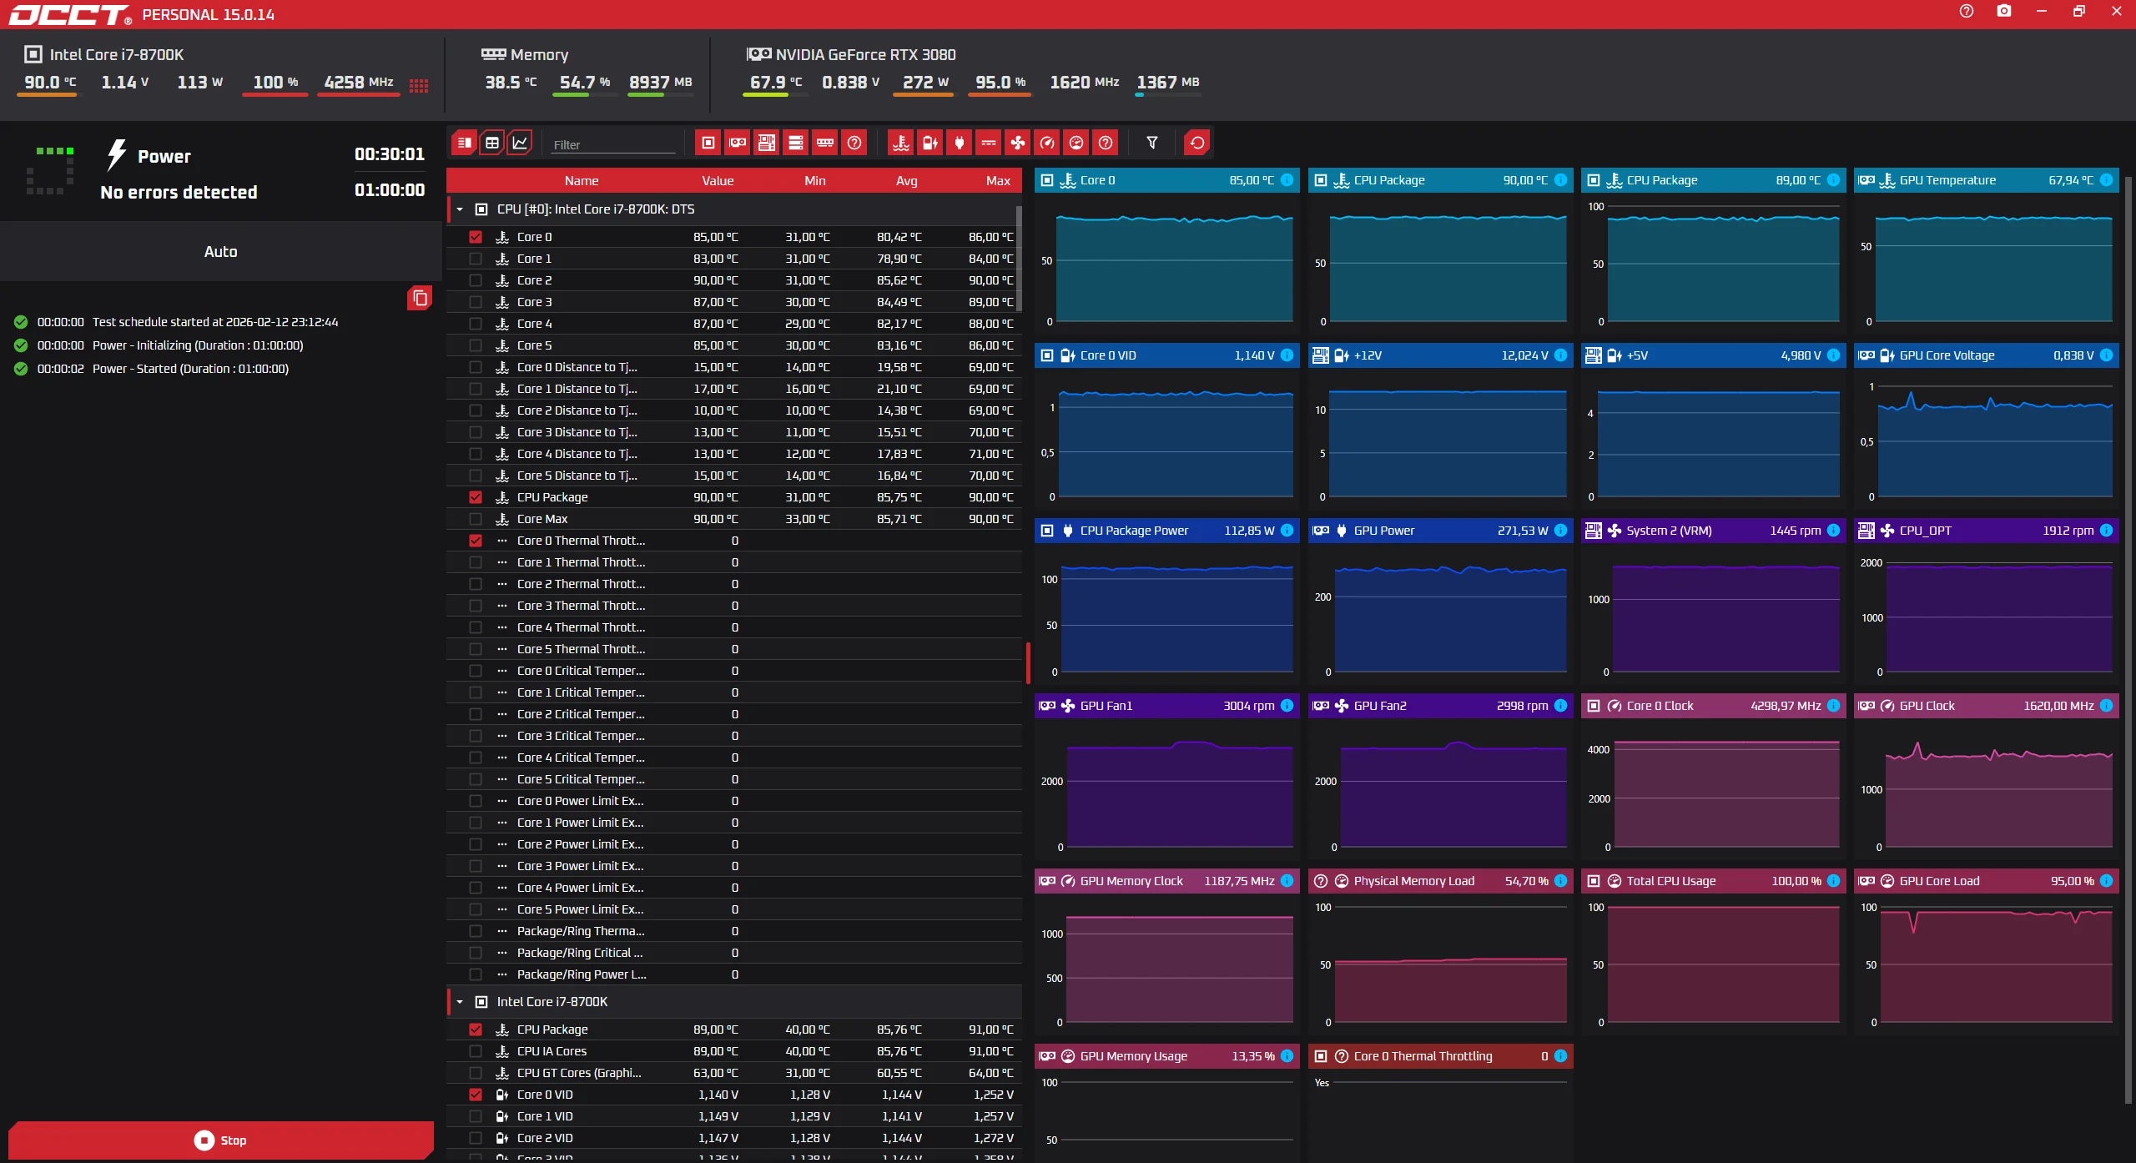
Task: Take a screenshot with the camera icon
Action: (2004, 12)
